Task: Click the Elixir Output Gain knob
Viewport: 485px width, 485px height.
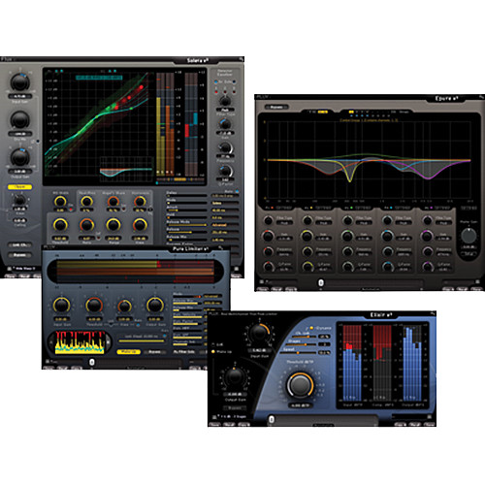Action: point(235,376)
